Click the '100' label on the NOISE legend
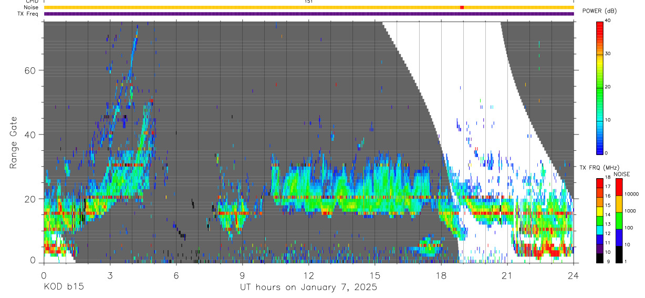 coord(629,228)
